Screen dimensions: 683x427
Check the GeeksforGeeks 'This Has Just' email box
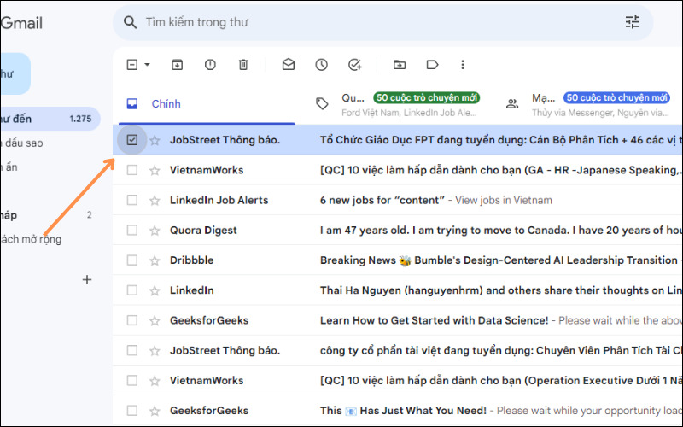click(x=132, y=411)
